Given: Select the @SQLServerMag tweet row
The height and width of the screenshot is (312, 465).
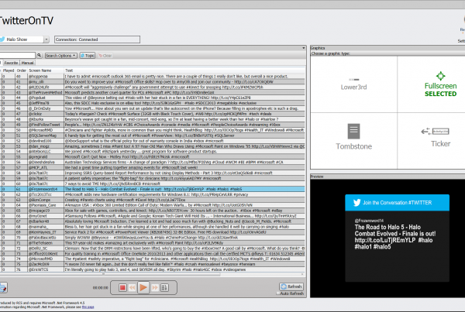Looking at the screenshot, I should coord(153,135).
